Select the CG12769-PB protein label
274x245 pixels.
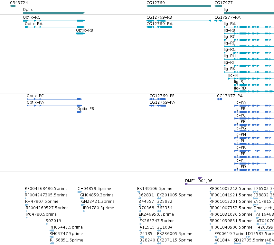click(162, 96)
